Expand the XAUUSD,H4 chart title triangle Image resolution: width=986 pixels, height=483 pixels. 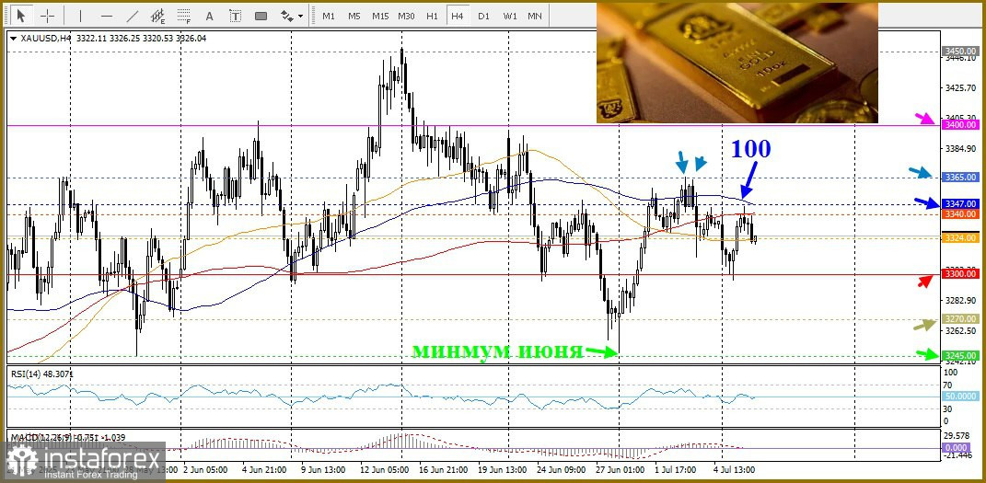[x=13, y=39]
